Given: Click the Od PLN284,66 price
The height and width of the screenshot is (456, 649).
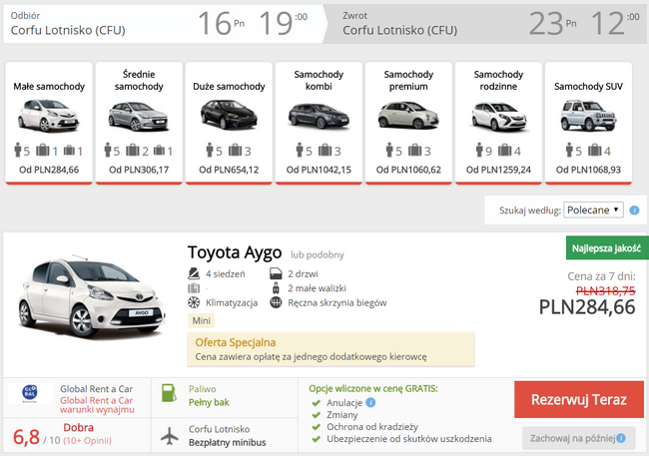Looking at the screenshot, I should tap(49, 170).
